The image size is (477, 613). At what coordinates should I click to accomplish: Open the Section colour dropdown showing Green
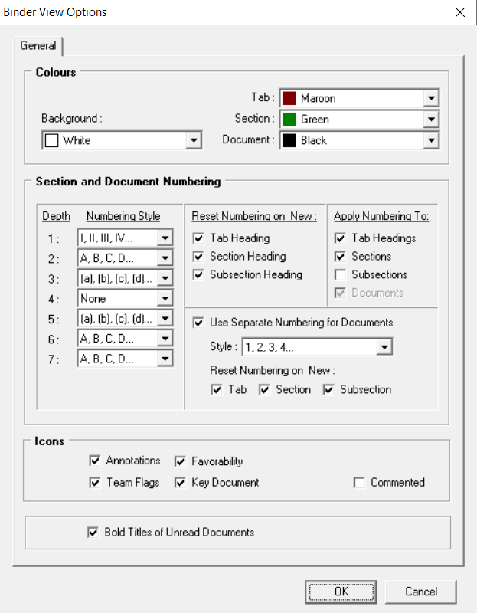point(431,120)
